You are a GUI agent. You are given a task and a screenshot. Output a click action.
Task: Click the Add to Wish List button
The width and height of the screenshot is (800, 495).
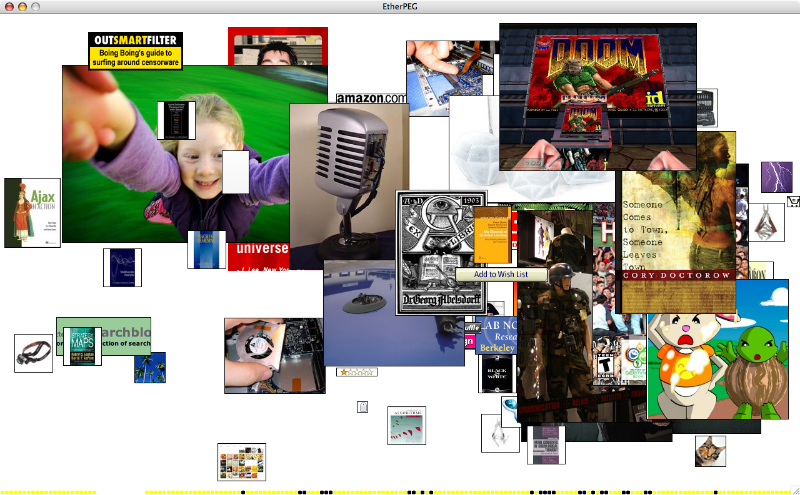click(x=501, y=275)
